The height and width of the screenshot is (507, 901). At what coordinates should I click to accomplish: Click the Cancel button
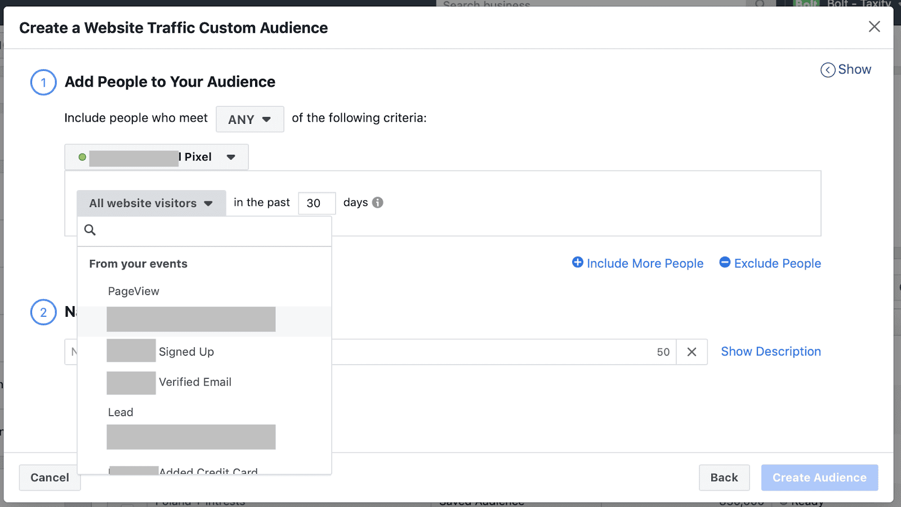[50, 478]
